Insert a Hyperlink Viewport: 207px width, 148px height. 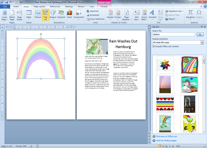coord(93,11)
